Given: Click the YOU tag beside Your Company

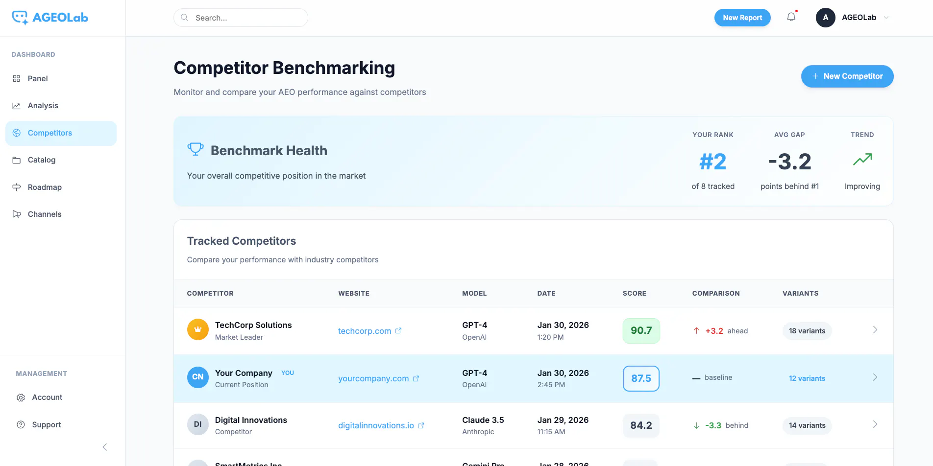Looking at the screenshot, I should pyautogui.click(x=288, y=373).
